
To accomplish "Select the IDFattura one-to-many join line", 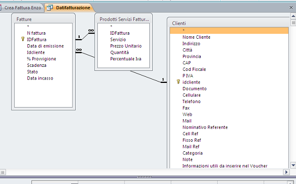I will [85, 36].
